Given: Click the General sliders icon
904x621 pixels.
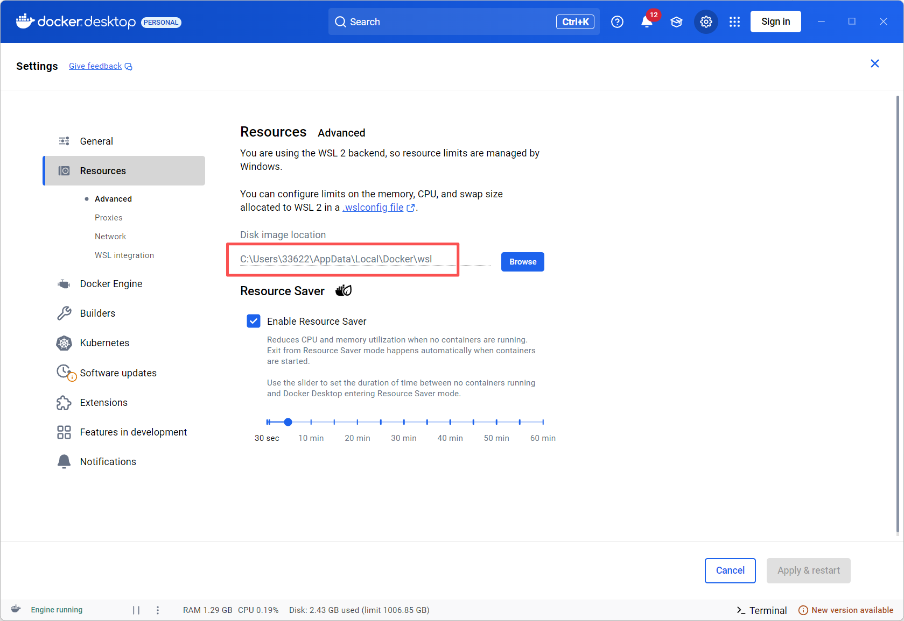Looking at the screenshot, I should click(64, 141).
